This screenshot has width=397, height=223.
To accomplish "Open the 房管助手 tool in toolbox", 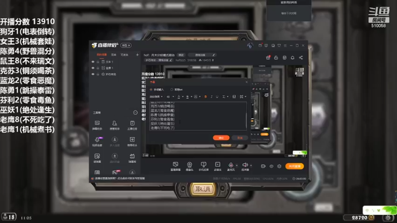I will coord(115,125).
